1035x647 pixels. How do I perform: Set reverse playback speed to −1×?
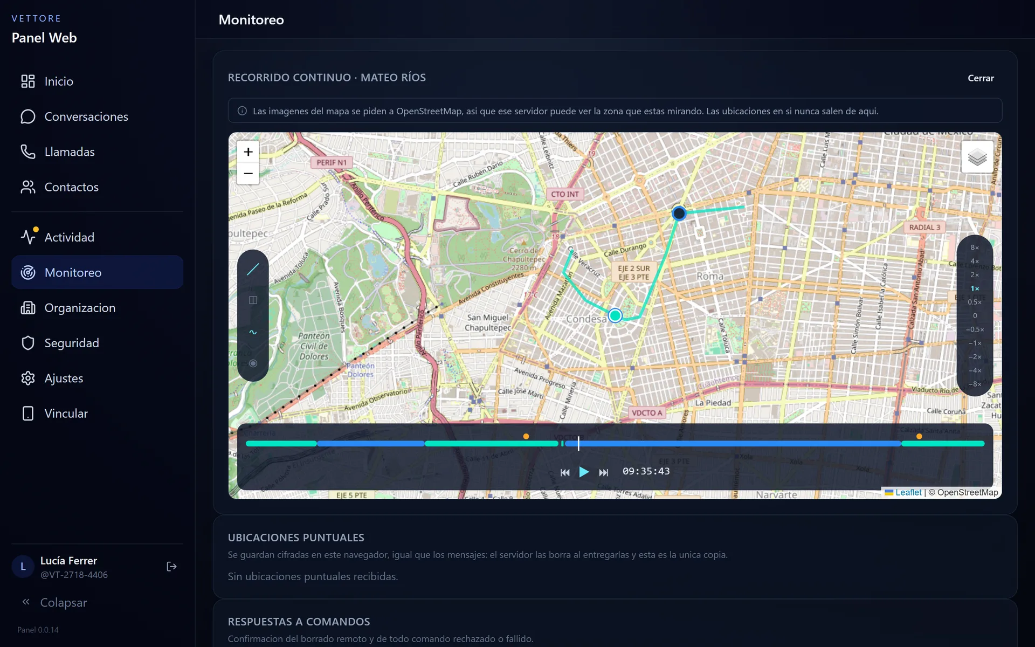click(x=975, y=343)
